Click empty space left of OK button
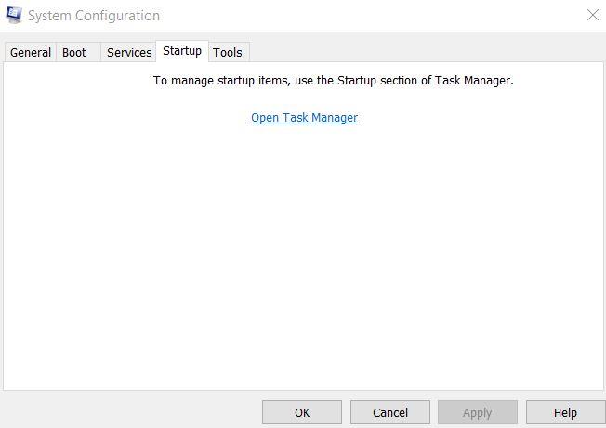The height and width of the screenshot is (428, 606). point(130,411)
